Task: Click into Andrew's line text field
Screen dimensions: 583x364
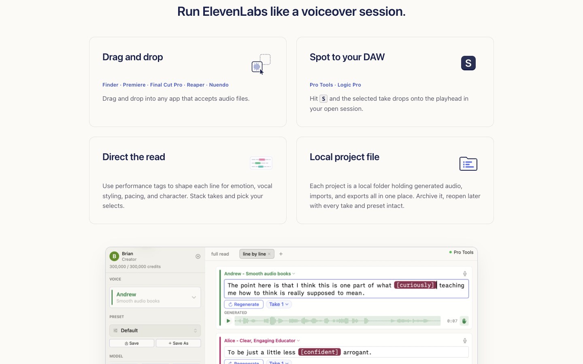Action: [x=347, y=289]
